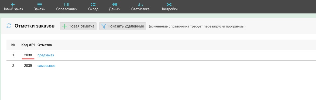Open the Деньги menu label
The height and width of the screenshot is (100, 316).
pos(115,9)
